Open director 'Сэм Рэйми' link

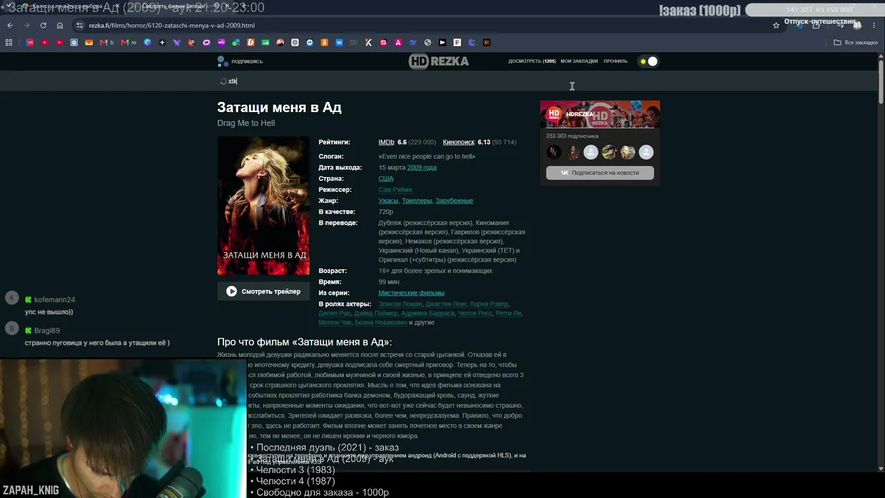[x=395, y=190]
